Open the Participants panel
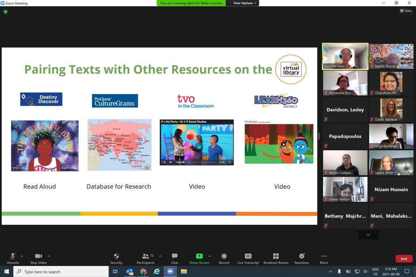The height and width of the screenshot is (277, 416). (x=146, y=258)
